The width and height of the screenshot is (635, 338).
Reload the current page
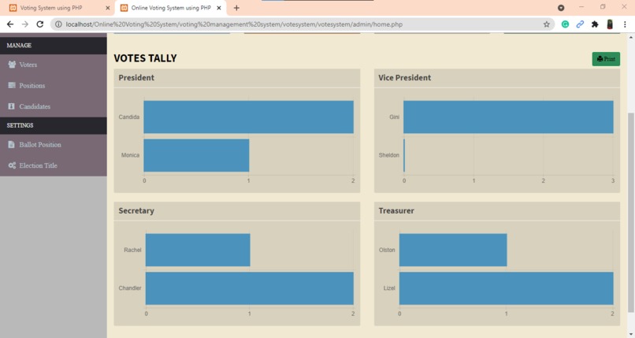click(x=39, y=24)
